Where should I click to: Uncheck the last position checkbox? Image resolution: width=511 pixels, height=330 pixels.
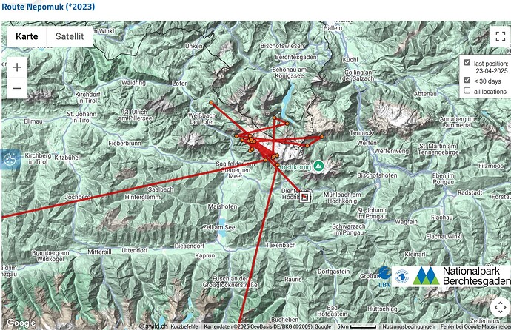click(467, 62)
